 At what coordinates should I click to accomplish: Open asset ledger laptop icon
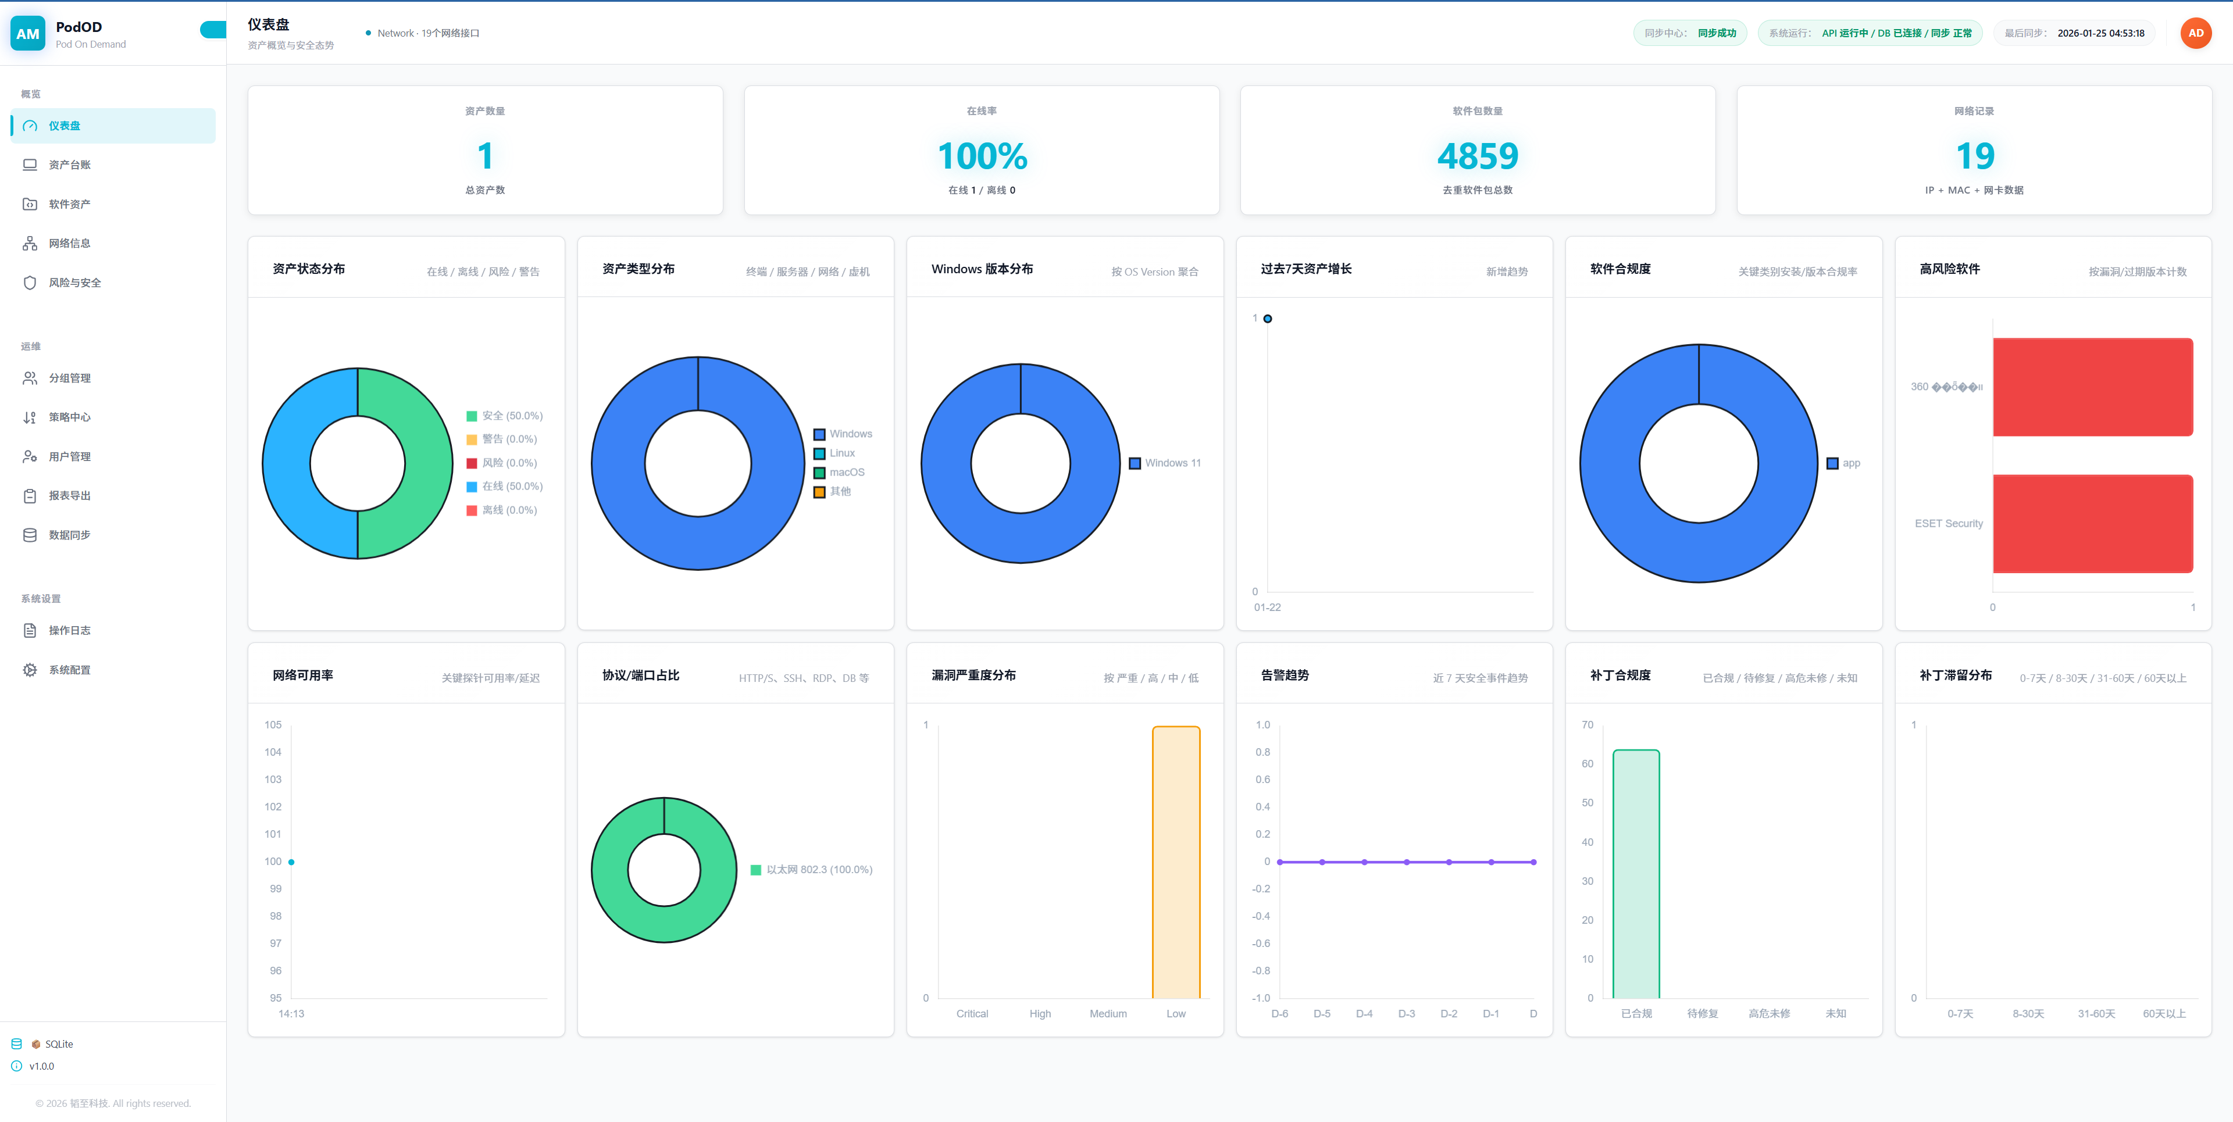[30, 165]
